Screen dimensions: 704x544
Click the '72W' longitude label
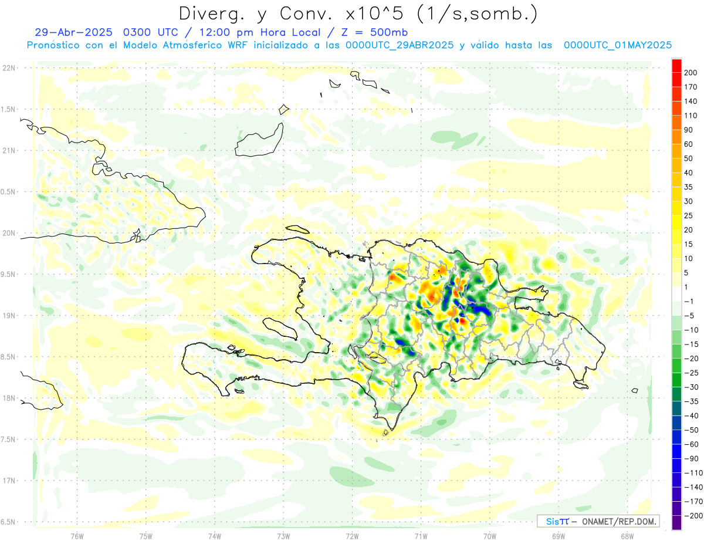[352, 536]
